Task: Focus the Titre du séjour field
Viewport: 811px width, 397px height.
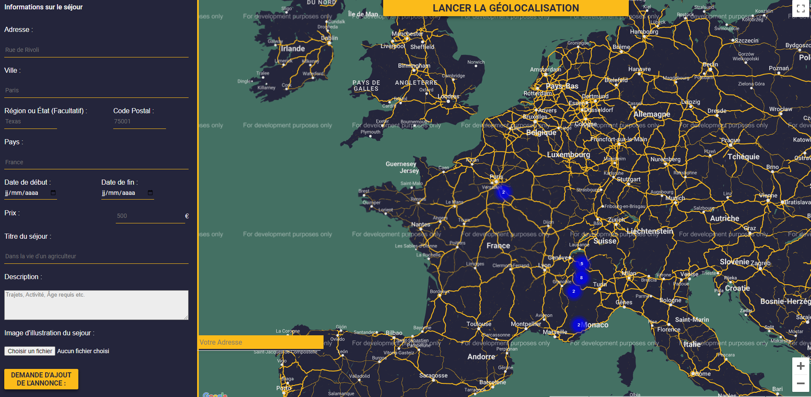Action: [96, 257]
